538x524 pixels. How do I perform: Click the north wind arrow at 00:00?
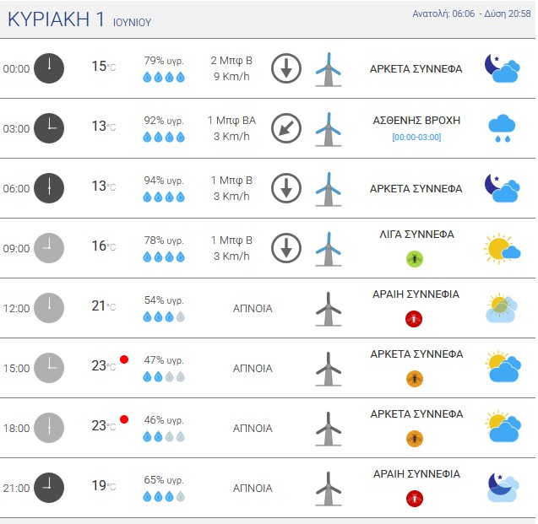tap(286, 68)
